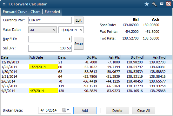Click Fwd Rate bid value 138.52700

(130, 38)
